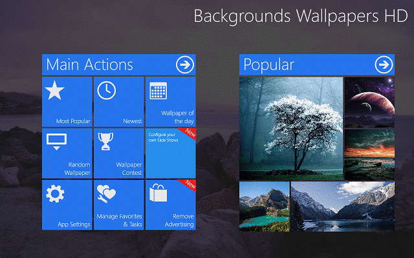Open the App Settings gear icon
This screenshot has width=414, height=258.
click(x=55, y=193)
